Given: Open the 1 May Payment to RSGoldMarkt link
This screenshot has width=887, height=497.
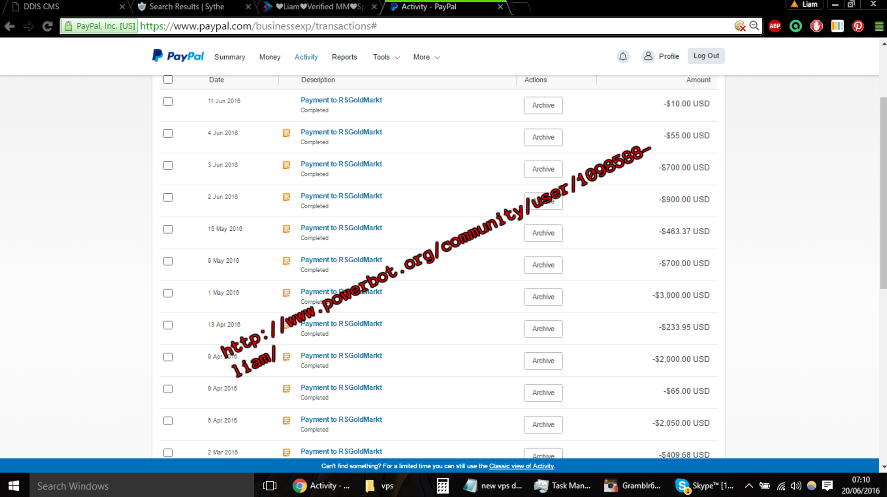Looking at the screenshot, I should (341, 292).
